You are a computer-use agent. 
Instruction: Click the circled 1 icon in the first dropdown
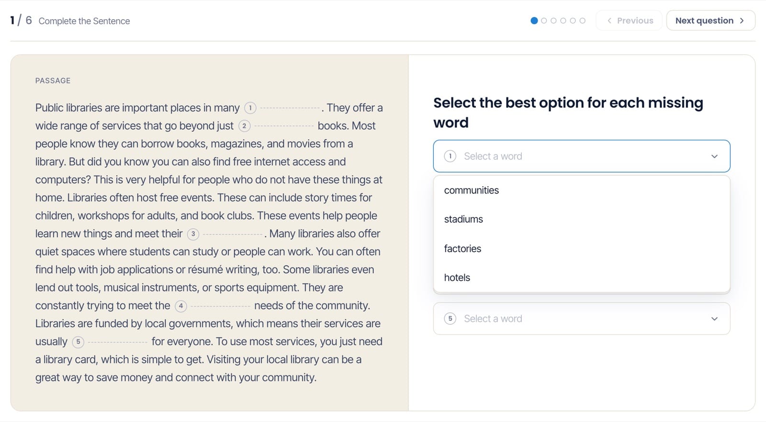point(450,156)
